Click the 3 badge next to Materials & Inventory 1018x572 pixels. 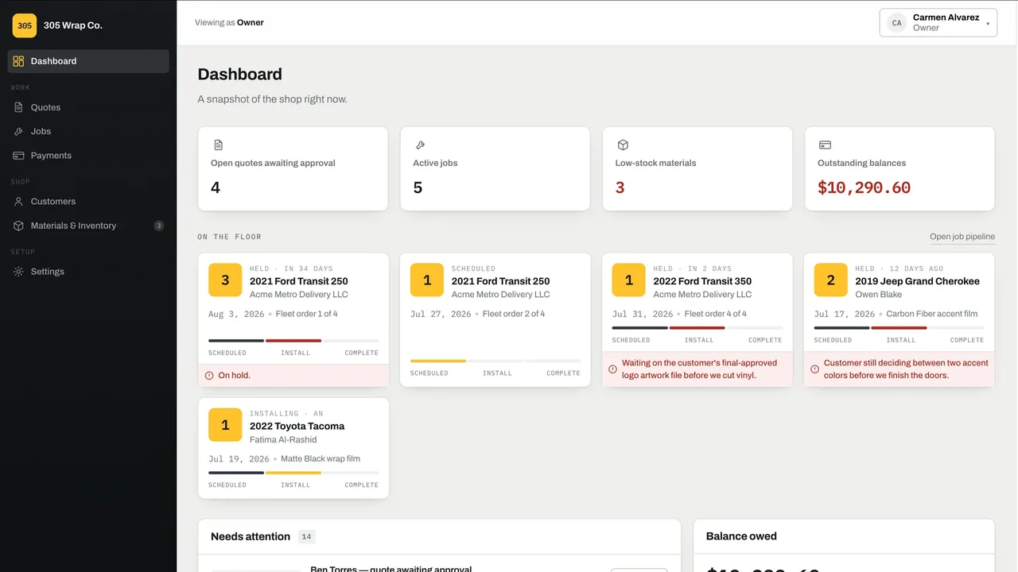tap(159, 226)
